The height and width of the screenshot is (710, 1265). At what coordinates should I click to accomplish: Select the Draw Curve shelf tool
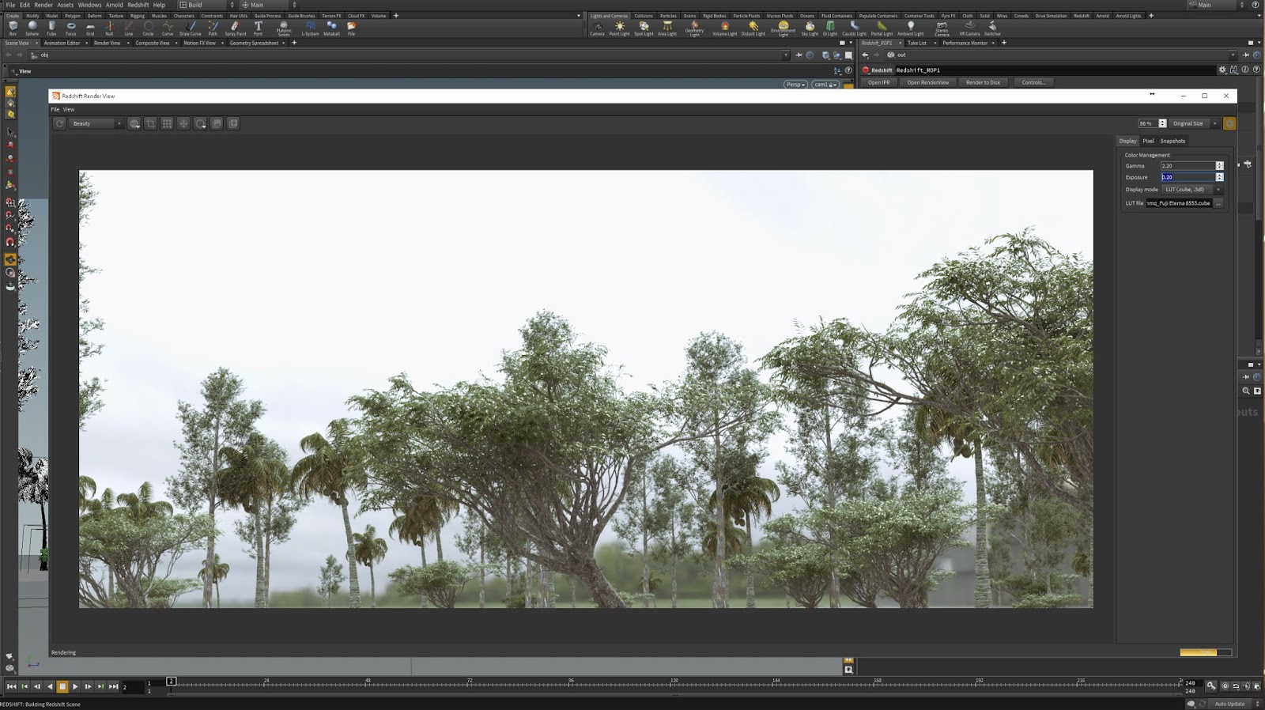(x=191, y=28)
